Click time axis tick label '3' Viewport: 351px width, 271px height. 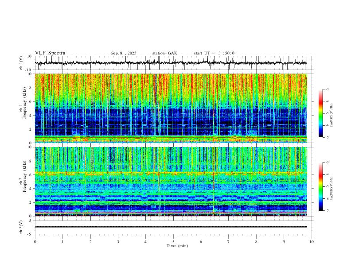tap(118, 242)
